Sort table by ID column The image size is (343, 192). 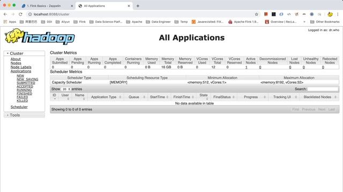pyautogui.click(x=55, y=97)
